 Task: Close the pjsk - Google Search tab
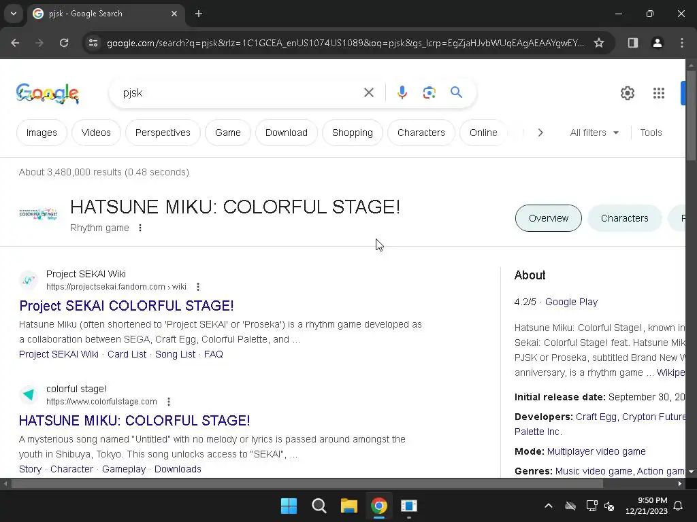click(x=174, y=14)
